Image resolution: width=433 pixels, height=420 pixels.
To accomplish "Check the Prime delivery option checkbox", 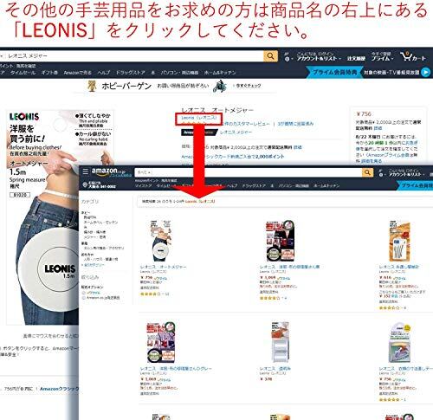I will 84,293.
